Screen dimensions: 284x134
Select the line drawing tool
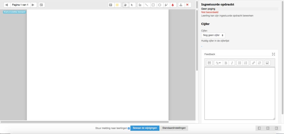pyautogui.click(x=146, y=5)
